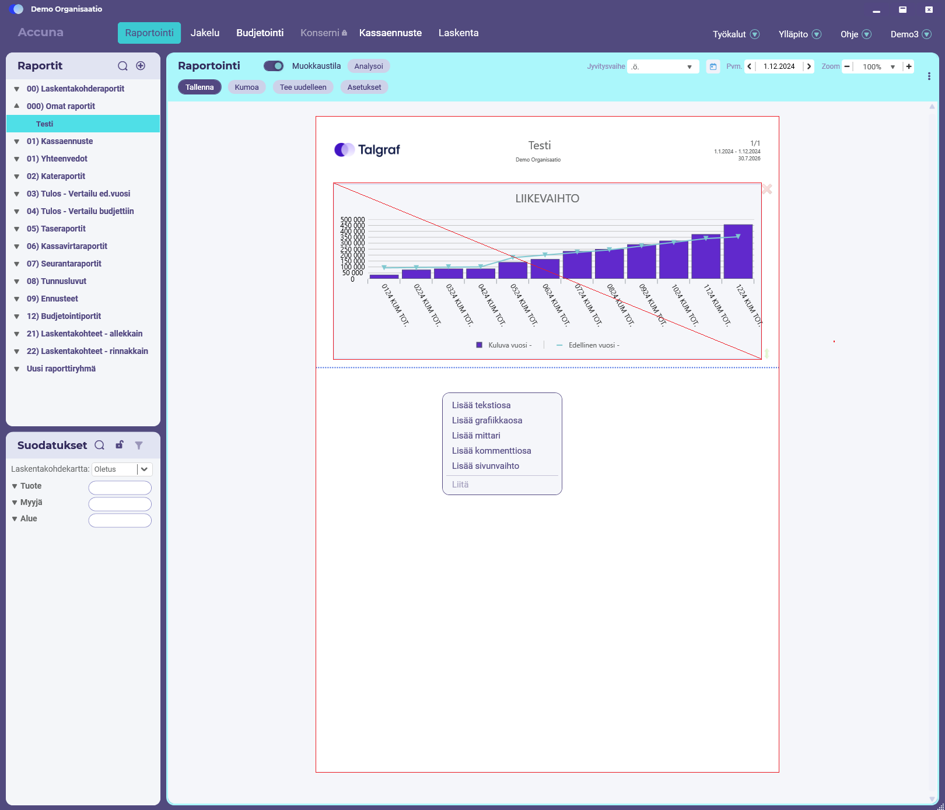Open the three-dot more options menu
The width and height of the screenshot is (945, 810).
coord(929,76)
